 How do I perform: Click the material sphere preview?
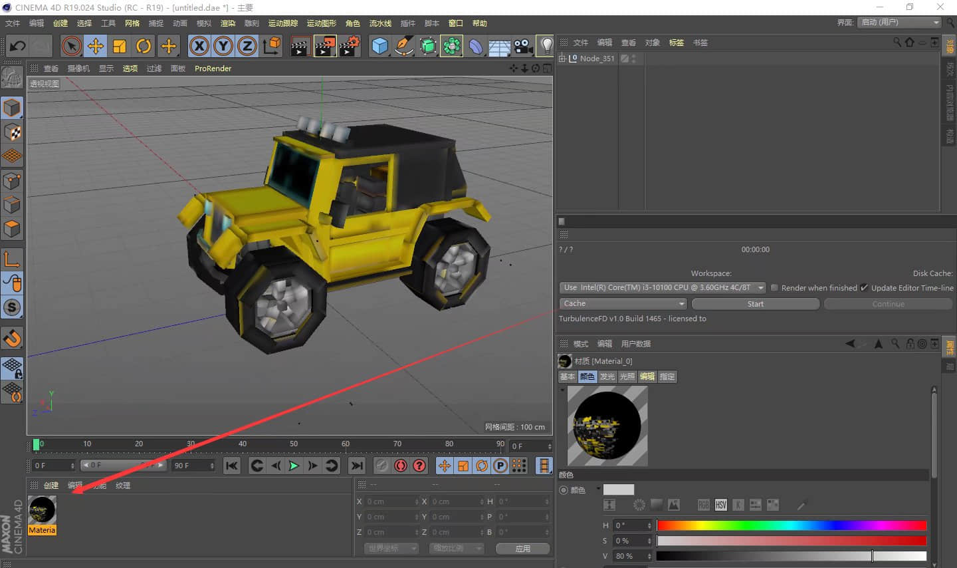607,426
